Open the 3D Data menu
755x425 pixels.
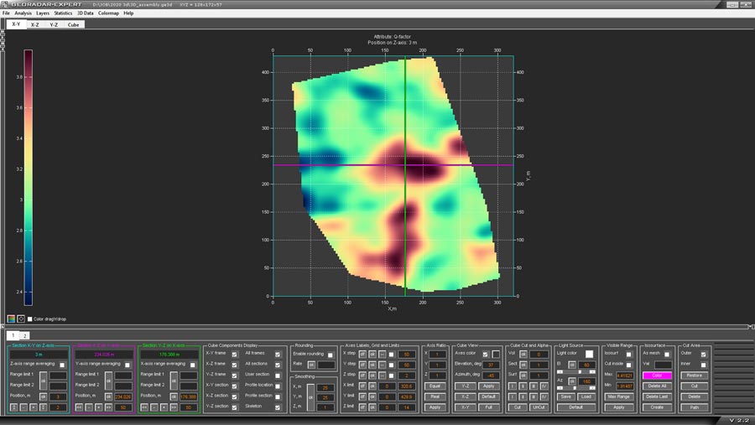85,13
